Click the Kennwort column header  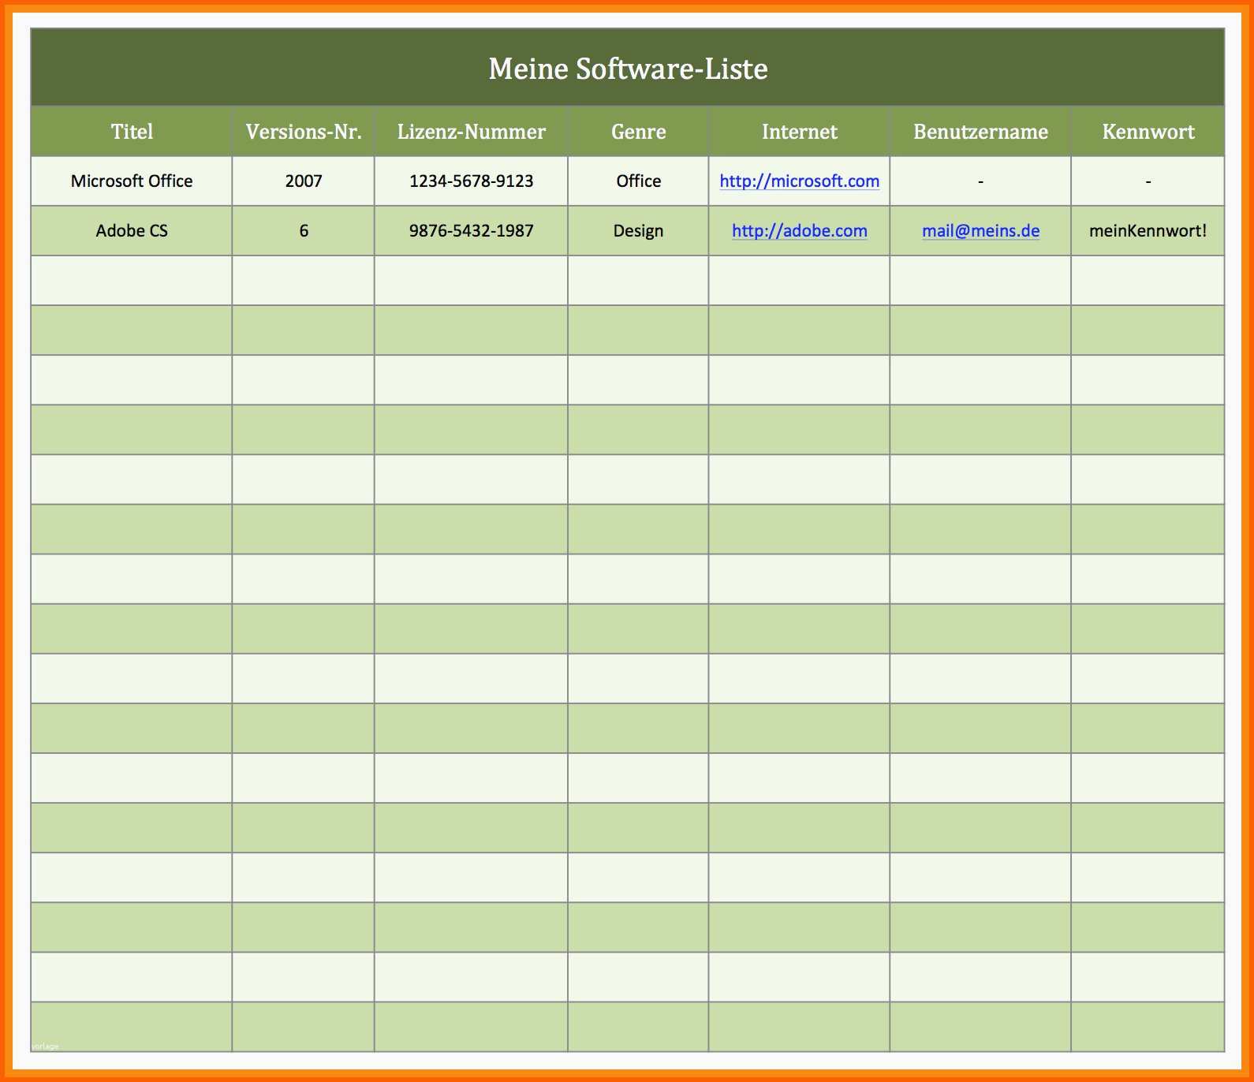click(x=1148, y=132)
